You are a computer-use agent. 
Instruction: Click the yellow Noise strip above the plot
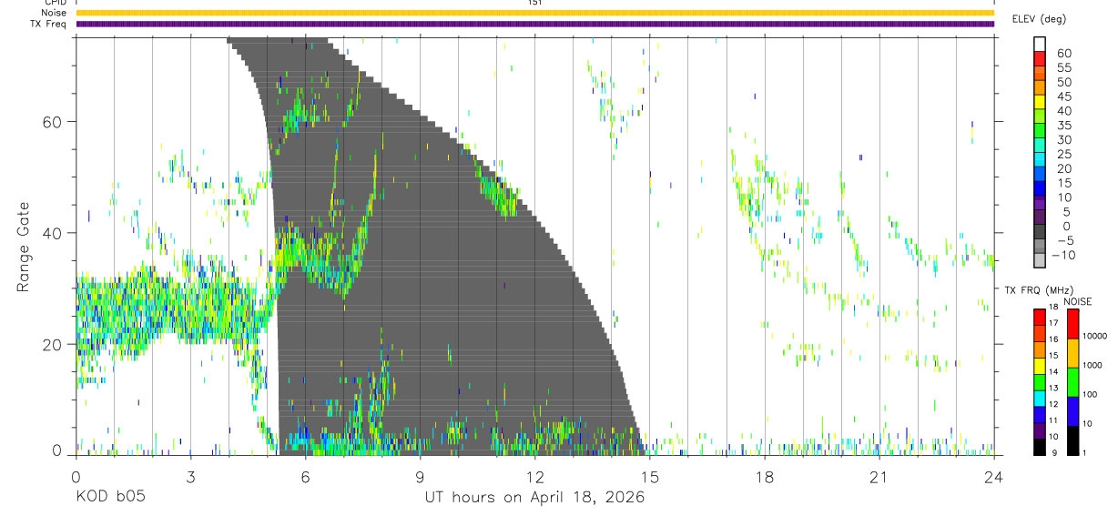click(534, 13)
